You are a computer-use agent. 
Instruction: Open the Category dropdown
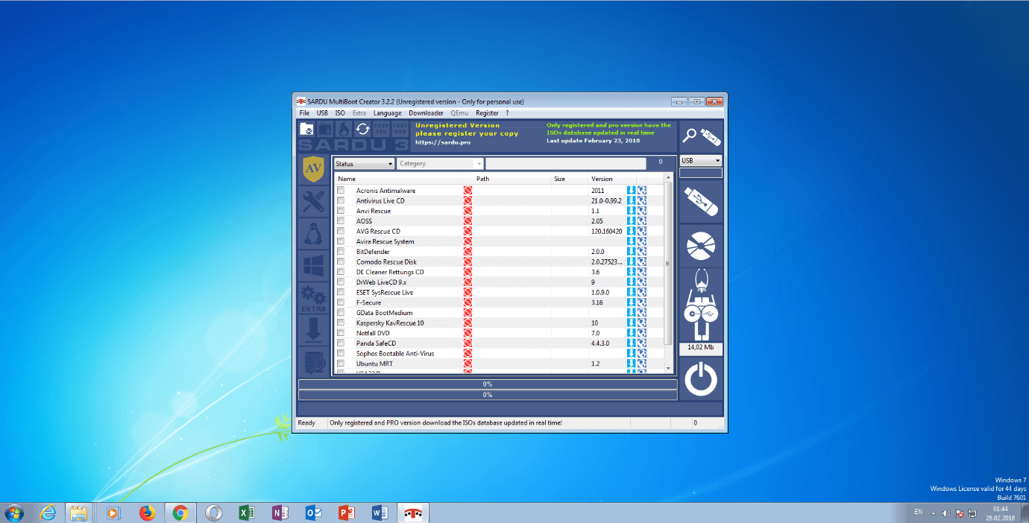click(440, 164)
